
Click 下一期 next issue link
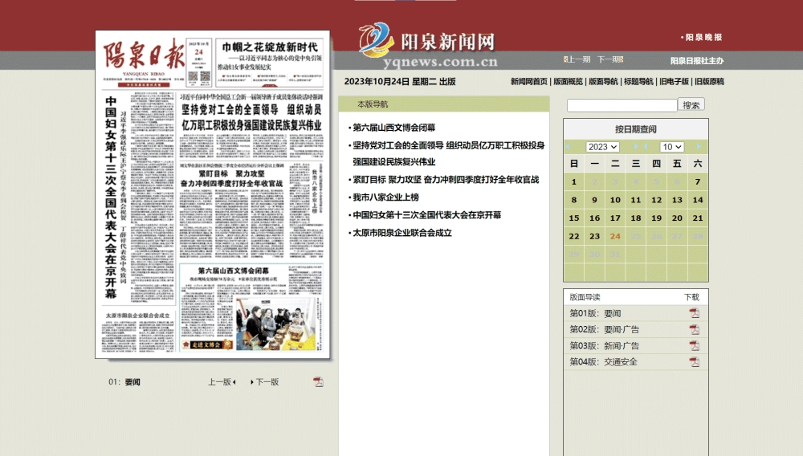pos(610,59)
